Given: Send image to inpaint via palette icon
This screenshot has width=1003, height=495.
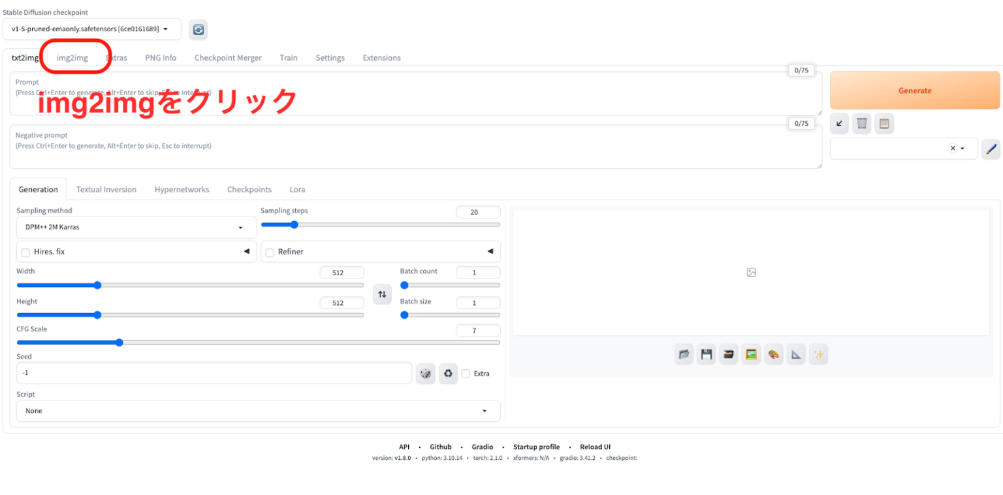Looking at the screenshot, I should click(x=774, y=353).
